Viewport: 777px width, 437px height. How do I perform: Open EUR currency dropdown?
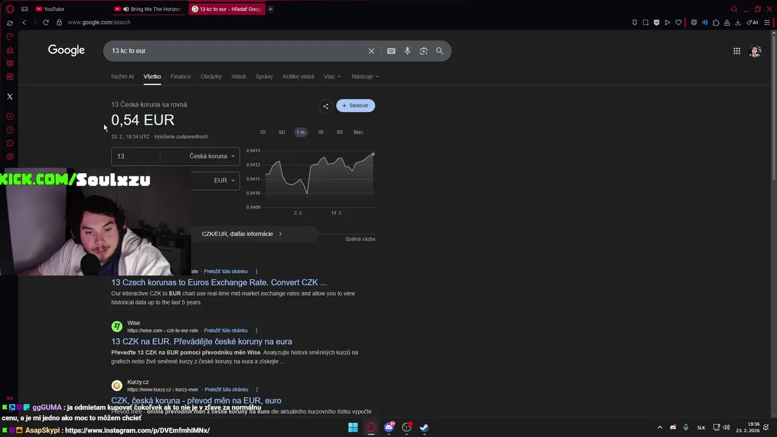(224, 180)
